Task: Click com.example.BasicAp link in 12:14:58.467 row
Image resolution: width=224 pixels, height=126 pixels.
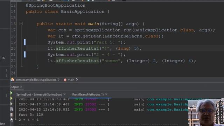Action: pos(168,104)
